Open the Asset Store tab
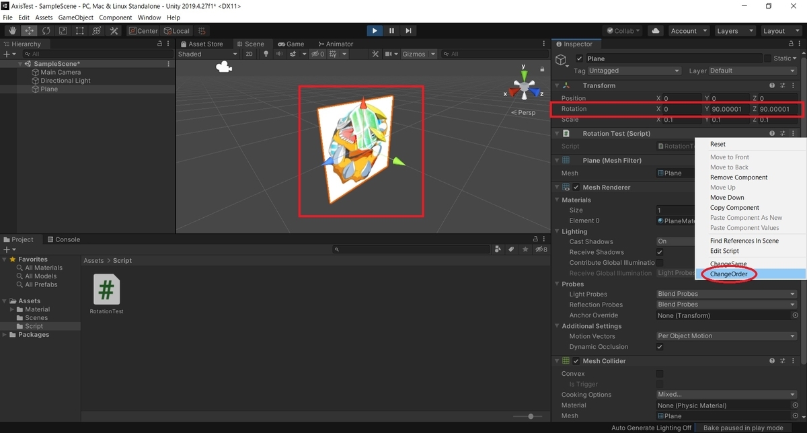This screenshot has width=807, height=433. 201,44
